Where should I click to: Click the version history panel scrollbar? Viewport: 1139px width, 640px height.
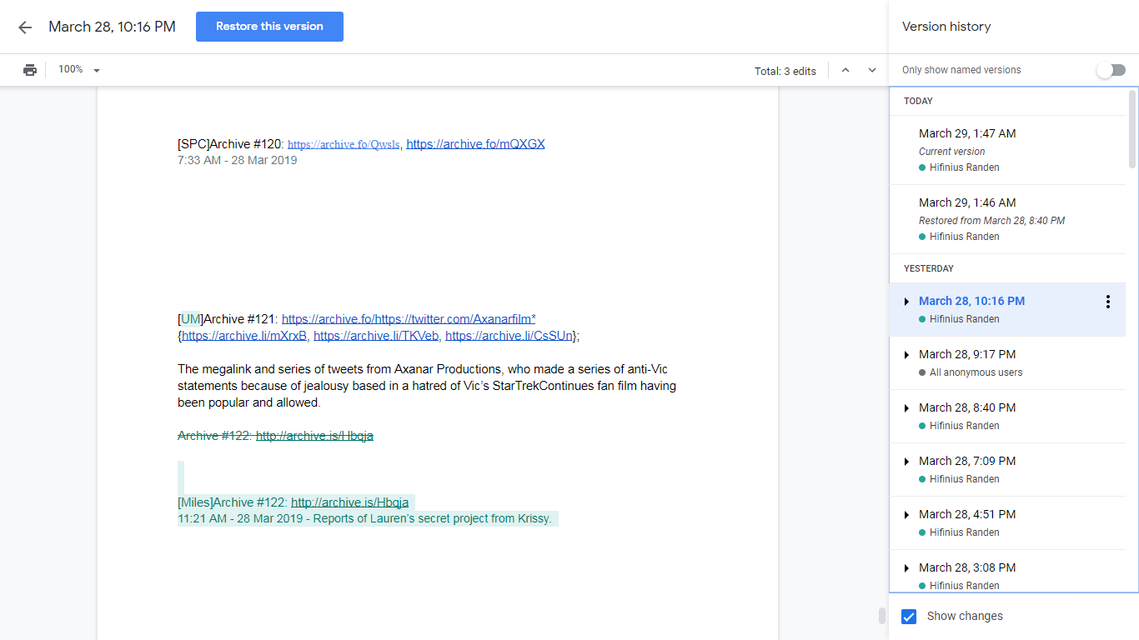click(1131, 129)
